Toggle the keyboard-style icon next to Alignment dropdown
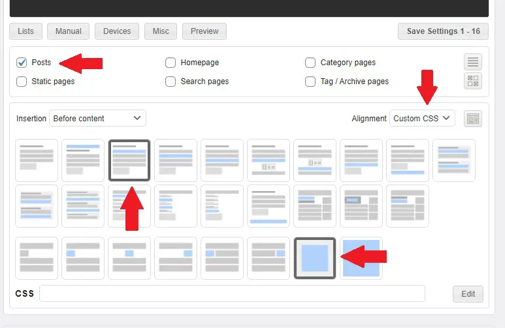Viewport: 505px width, 328px height. [473, 119]
